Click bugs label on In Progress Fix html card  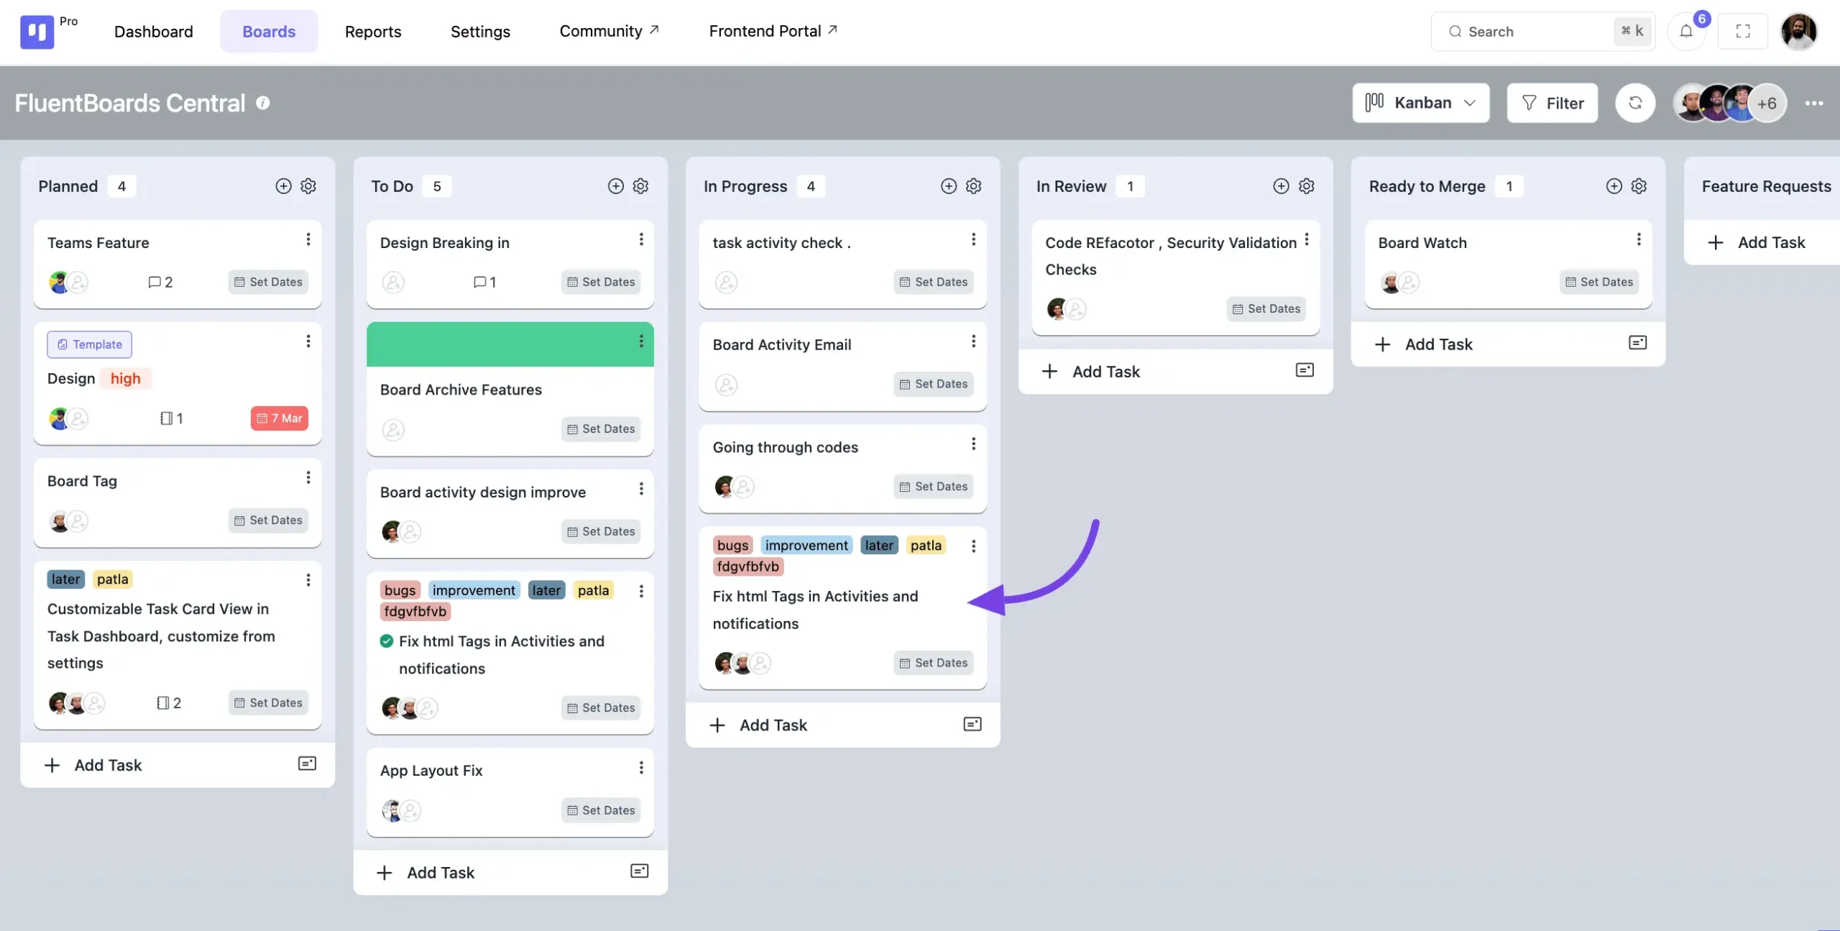pos(732,546)
